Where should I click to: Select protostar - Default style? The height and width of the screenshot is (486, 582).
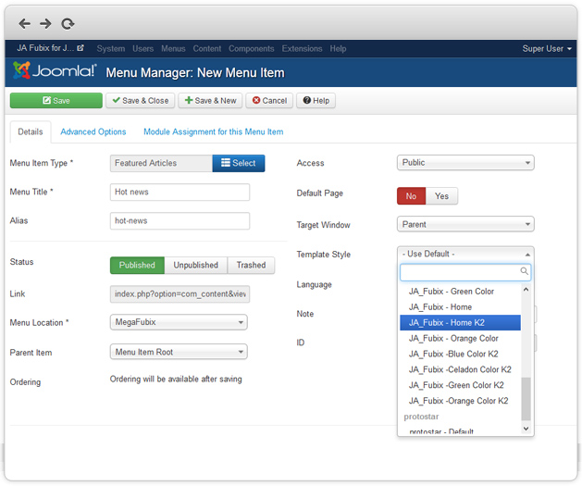click(460, 431)
